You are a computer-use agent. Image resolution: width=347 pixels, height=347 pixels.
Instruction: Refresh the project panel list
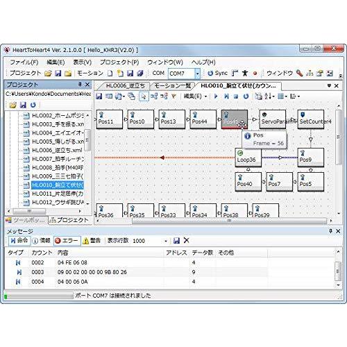(x=33, y=105)
